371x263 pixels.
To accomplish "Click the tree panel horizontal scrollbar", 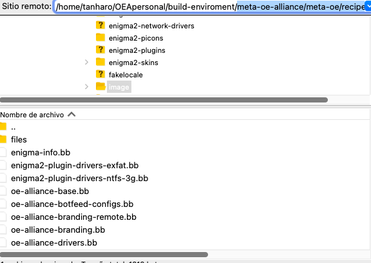I will coord(164,100).
